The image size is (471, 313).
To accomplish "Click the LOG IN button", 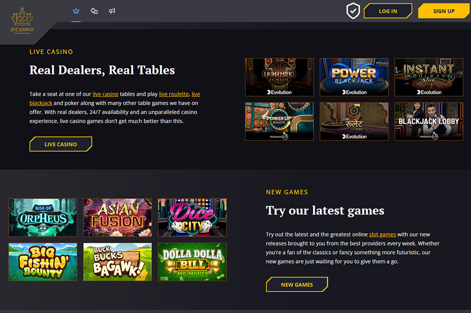I will (x=388, y=11).
